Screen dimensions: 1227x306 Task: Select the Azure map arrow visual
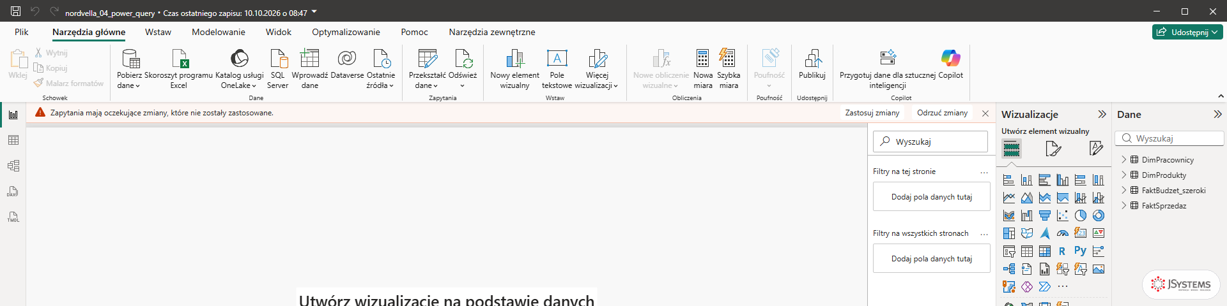[1045, 233]
